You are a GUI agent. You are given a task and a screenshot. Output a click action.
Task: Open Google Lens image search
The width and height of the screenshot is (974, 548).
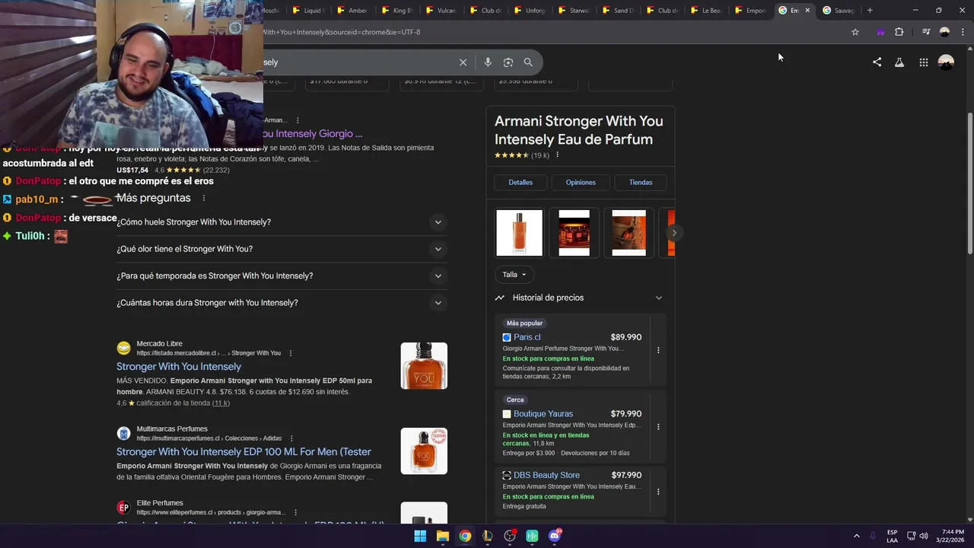pyautogui.click(x=508, y=62)
